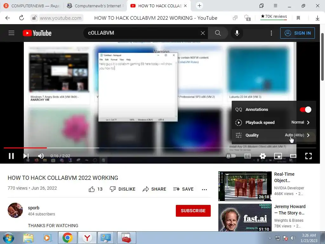Click NVIDIA Developer channel name

[289, 188]
